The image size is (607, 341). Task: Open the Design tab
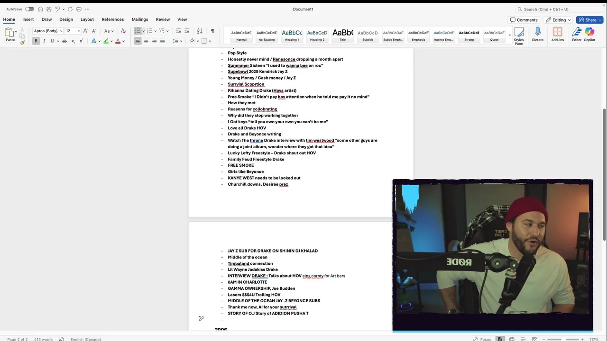click(66, 19)
